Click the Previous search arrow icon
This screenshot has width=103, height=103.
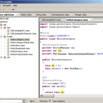coord(37,101)
